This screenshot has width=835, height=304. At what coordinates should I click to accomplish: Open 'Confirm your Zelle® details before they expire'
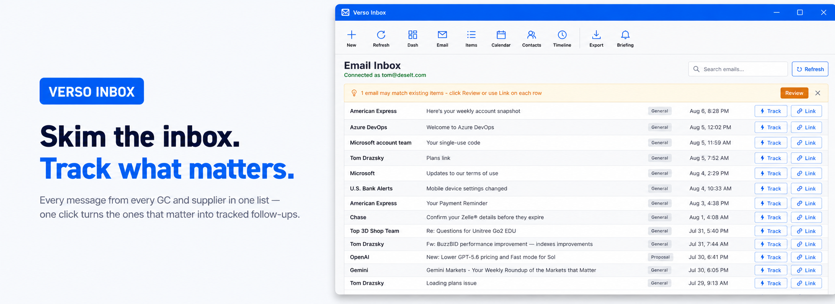pos(485,217)
